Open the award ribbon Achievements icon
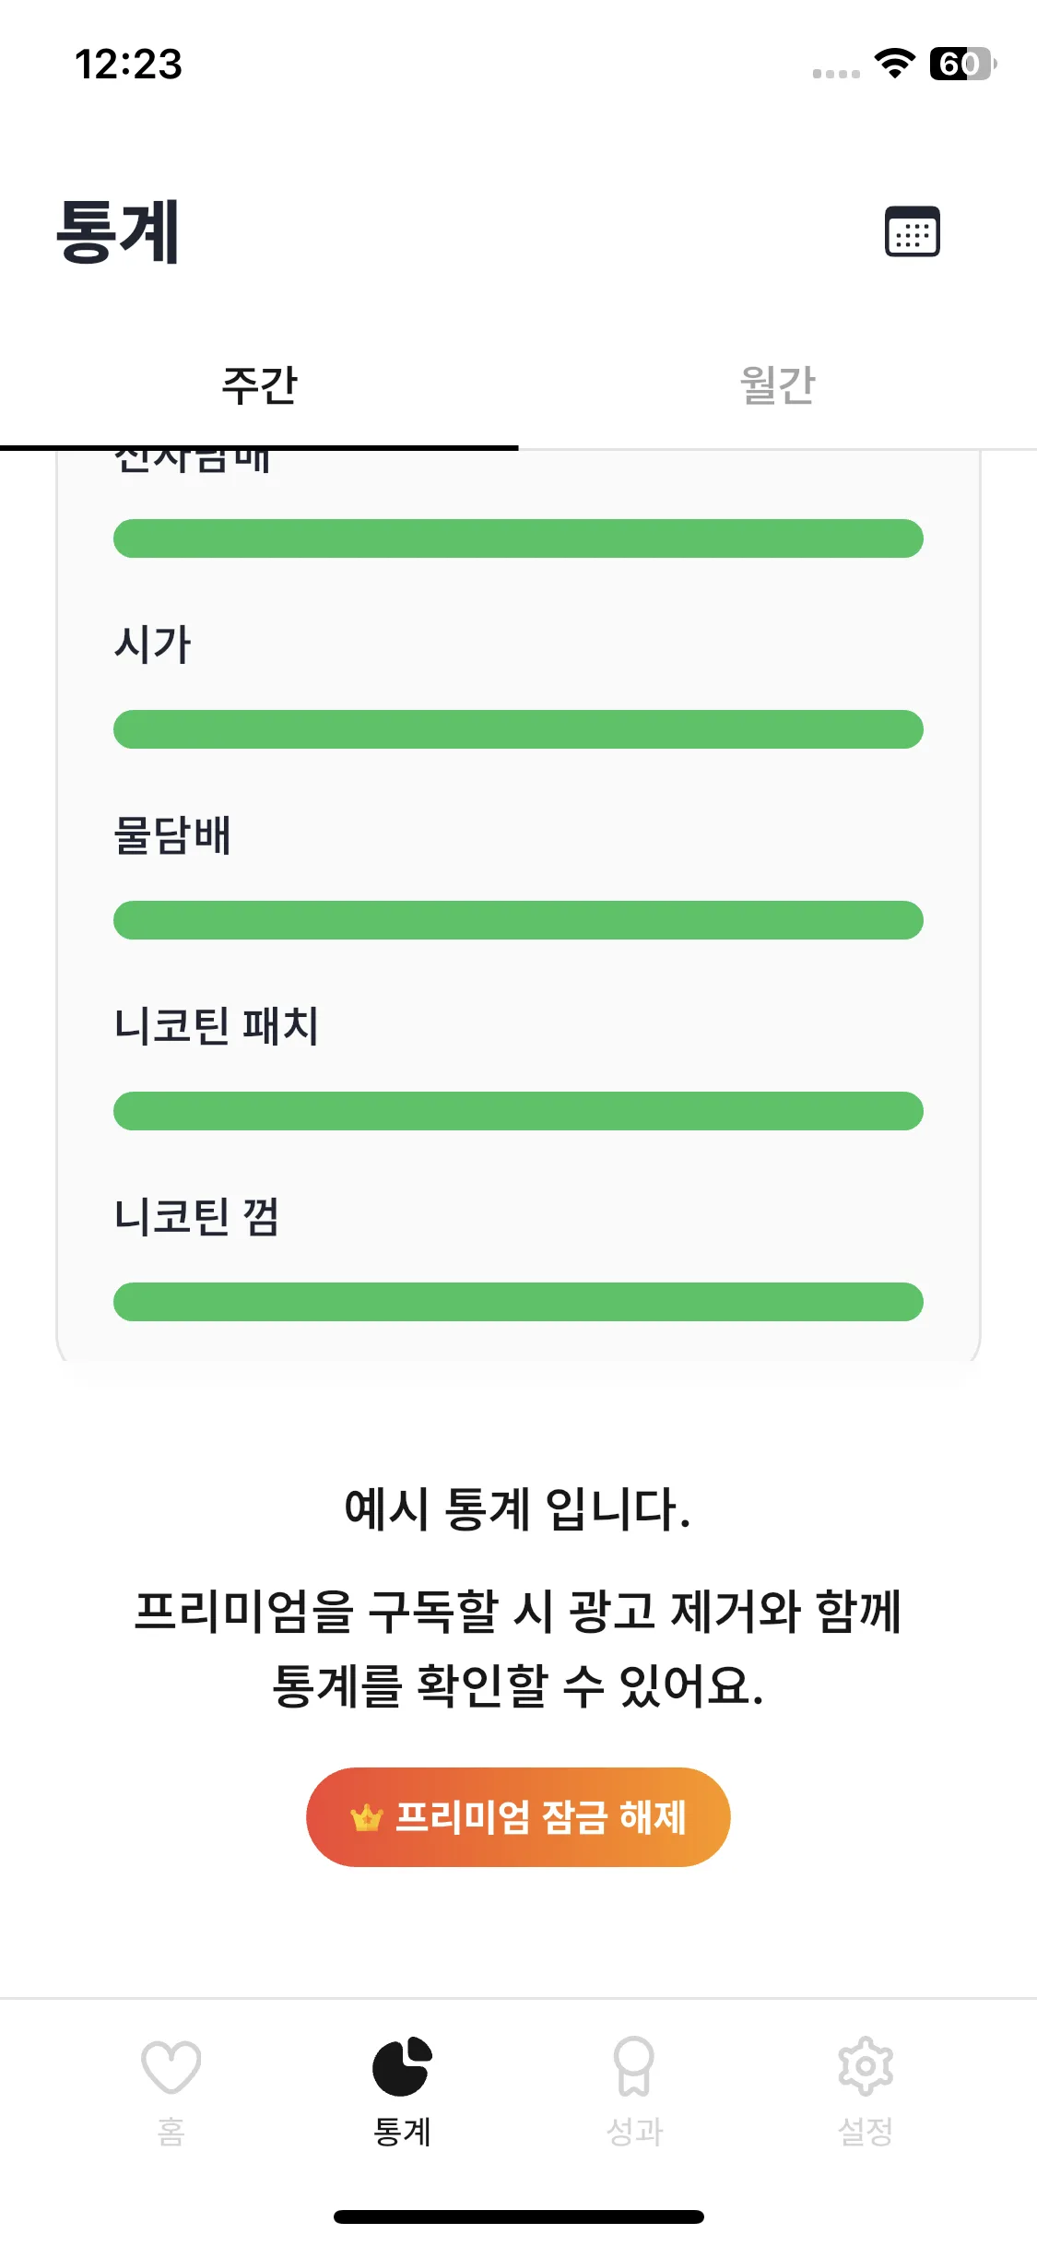The image size is (1037, 2246). point(634,2066)
